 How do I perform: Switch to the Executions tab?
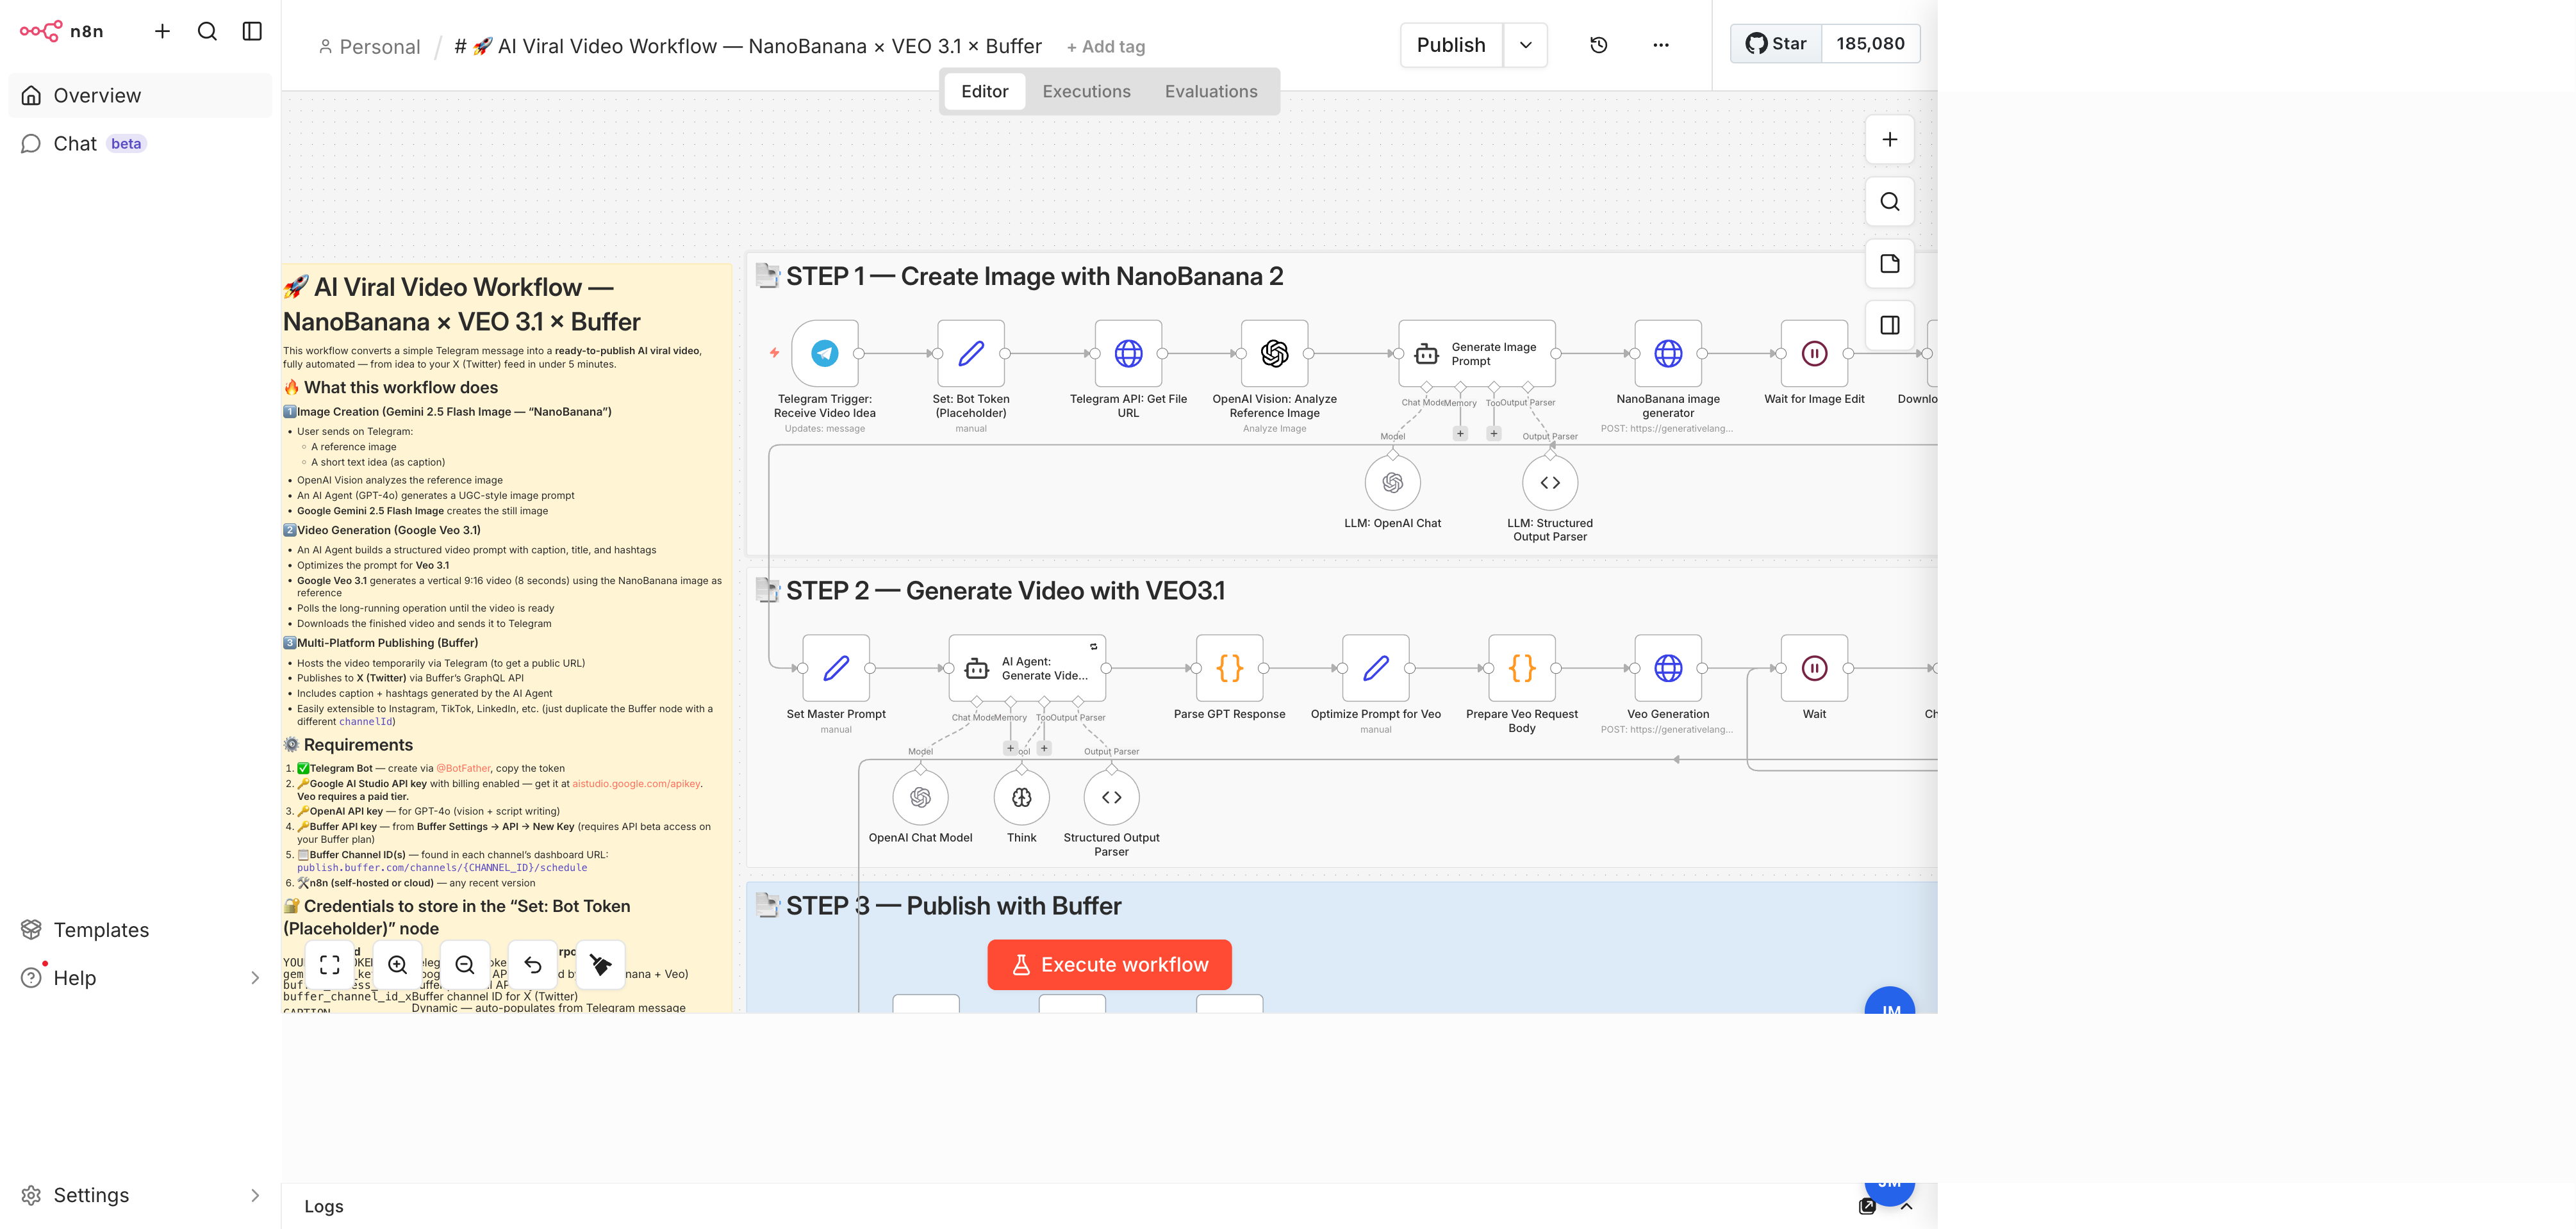(x=1086, y=91)
